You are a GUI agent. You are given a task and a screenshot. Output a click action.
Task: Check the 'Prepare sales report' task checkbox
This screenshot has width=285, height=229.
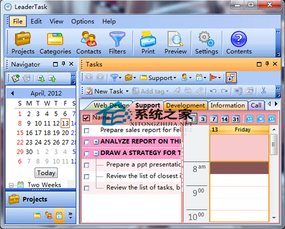87,130
